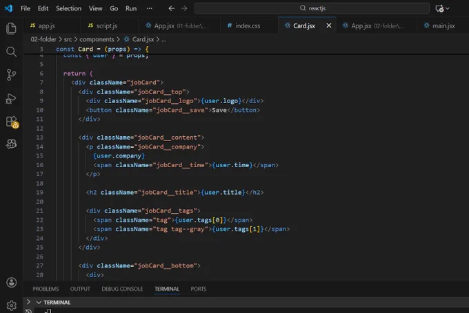This screenshot has width=469, height=313.
Task: Go back with the left arrow
Action: (x=171, y=8)
